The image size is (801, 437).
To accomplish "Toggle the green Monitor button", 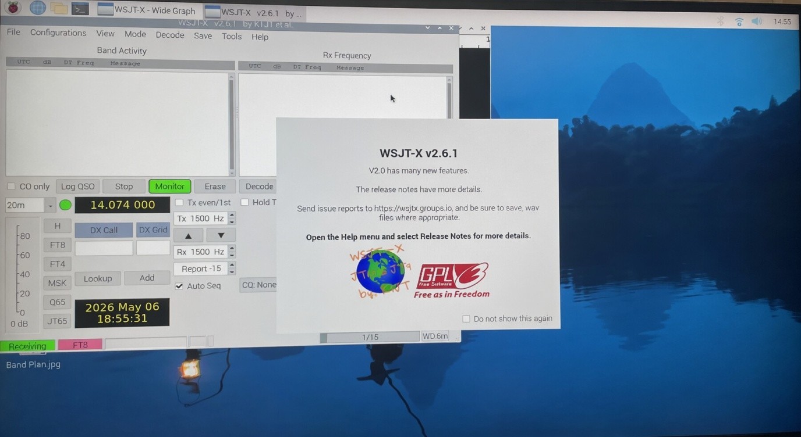I will pyautogui.click(x=169, y=186).
